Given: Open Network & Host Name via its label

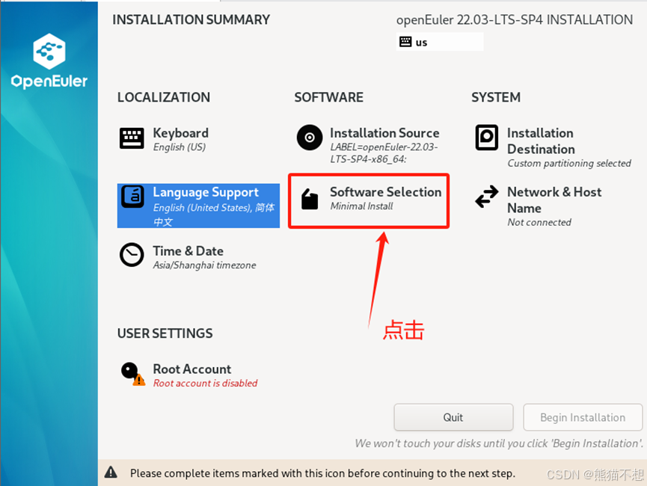Looking at the screenshot, I should (x=554, y=200).
